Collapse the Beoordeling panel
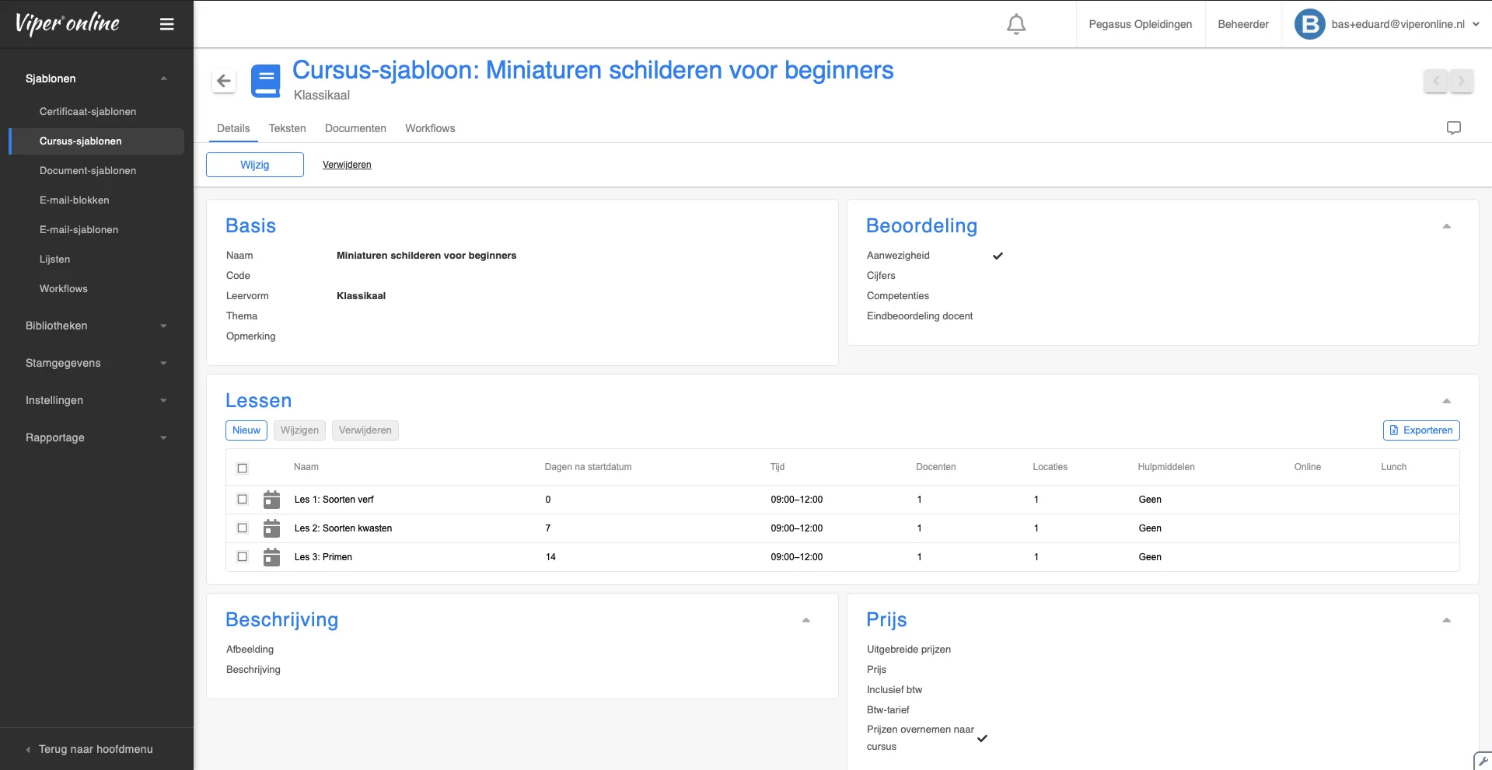Viewport: 1492px width, 770px height. (x=1446, y=226)
